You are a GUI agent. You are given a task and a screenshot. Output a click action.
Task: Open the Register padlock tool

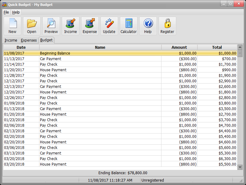(167, 26)
